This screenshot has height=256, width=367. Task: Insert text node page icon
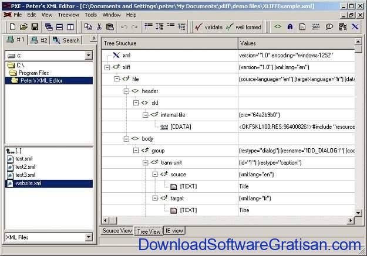[x=302, y=27]
